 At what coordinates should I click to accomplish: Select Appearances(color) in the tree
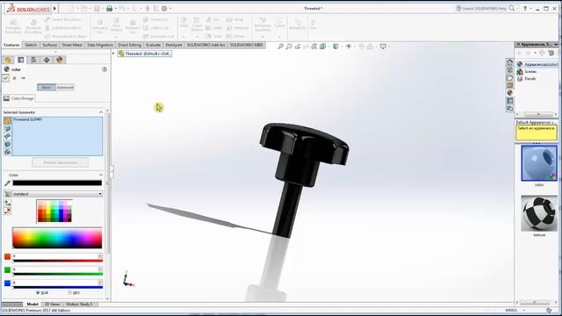(x=540, y=64)
